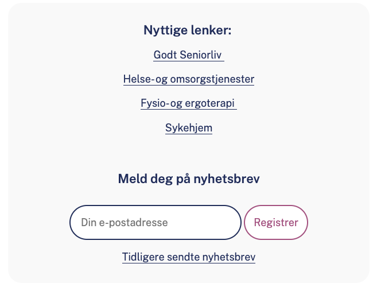This screenshot has width=377, height=287.
Task: Focus the newsletter email address input
Action: (155, 222)
